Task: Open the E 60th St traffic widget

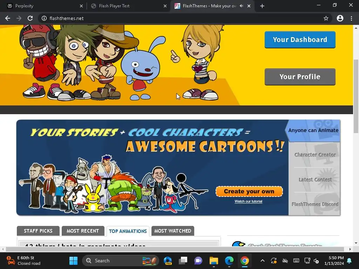Action: pos(23,261)
